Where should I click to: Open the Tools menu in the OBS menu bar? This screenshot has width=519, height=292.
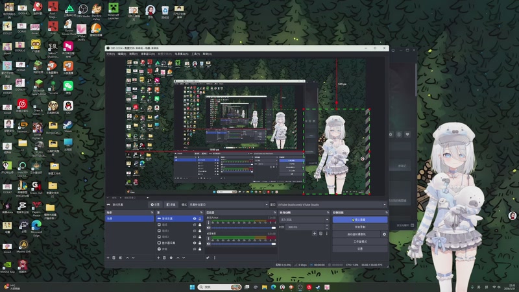click(195, 54)
